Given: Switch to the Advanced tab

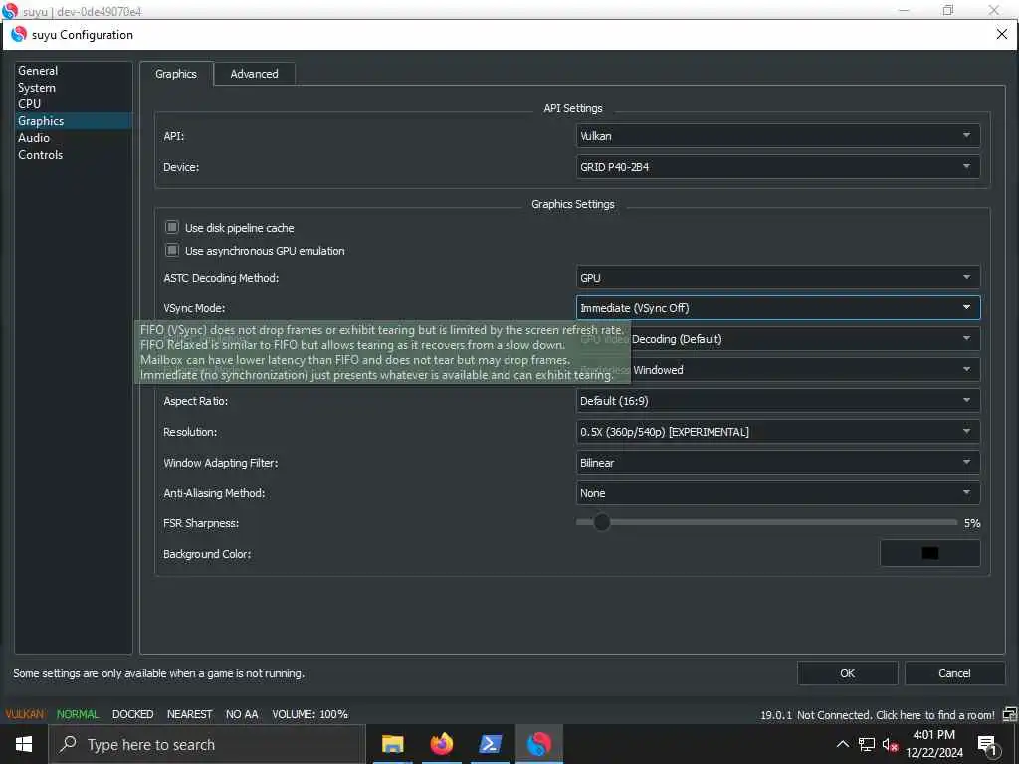Looking at the screenshot, I should click(x=254, y=74).
